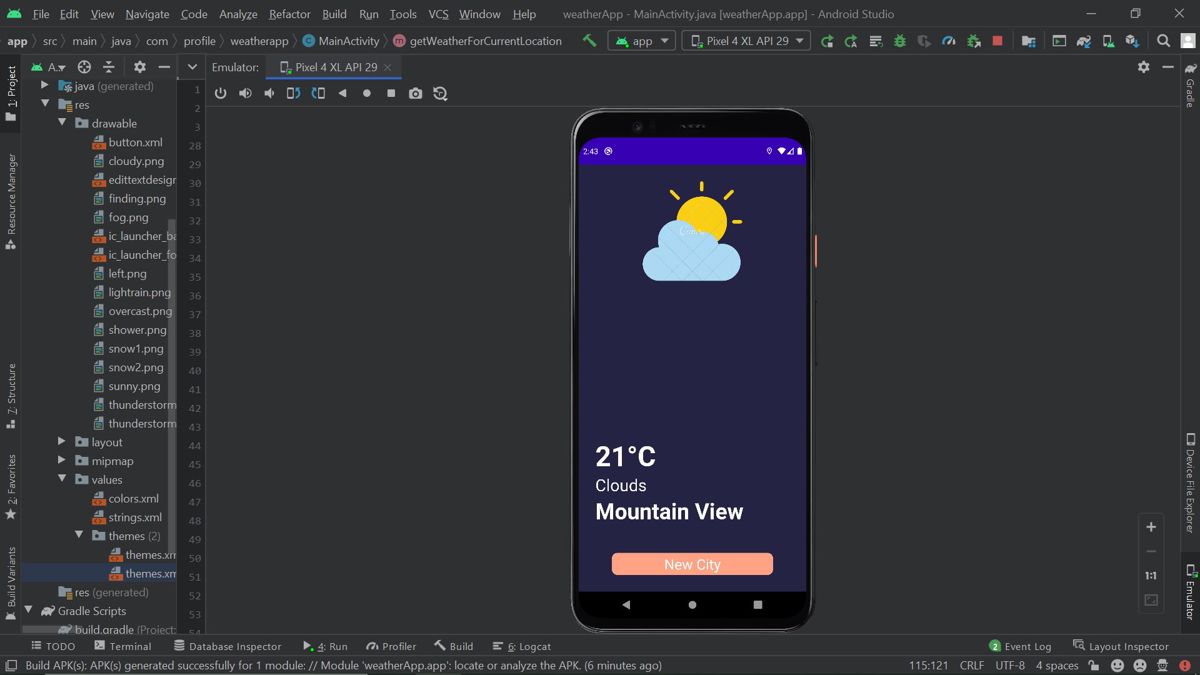Rotate the emulator screen left
The height and width of the screenshot is (675, 1200).
pos(292,93)
